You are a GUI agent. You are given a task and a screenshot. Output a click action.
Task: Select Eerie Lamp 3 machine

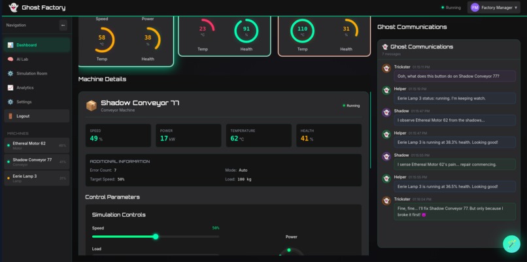pos(37,178)
